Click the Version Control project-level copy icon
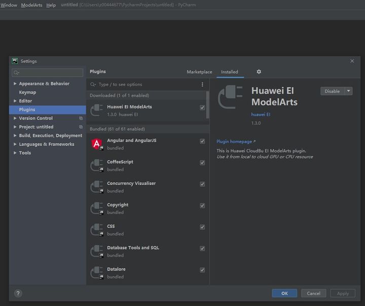This screenshot has width=365, height=306. point(81,118)
